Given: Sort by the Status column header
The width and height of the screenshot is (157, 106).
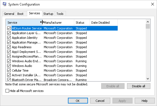Looking at the screenshot, I should (82, 23).
